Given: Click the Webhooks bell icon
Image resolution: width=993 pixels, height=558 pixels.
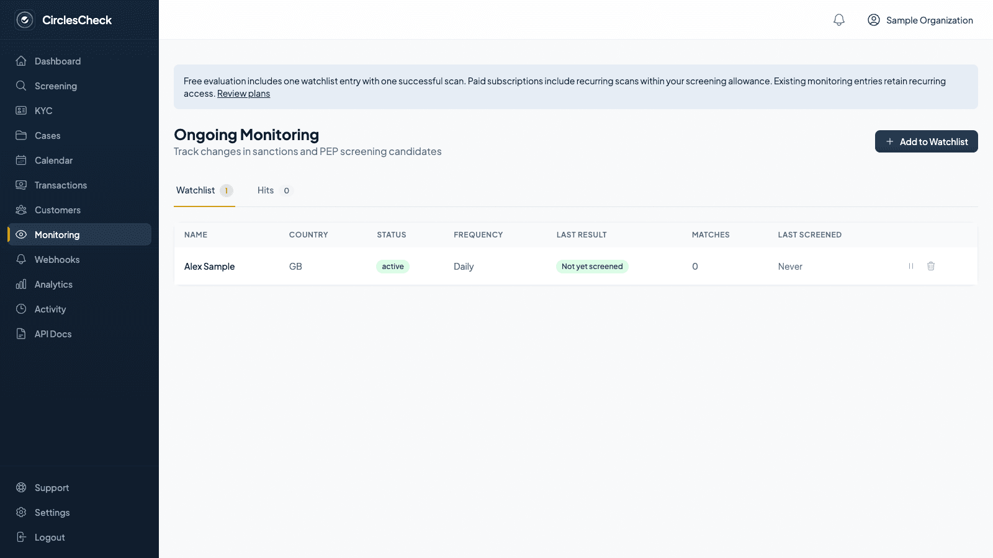Looking at the screenshot, I should (21, 259).
